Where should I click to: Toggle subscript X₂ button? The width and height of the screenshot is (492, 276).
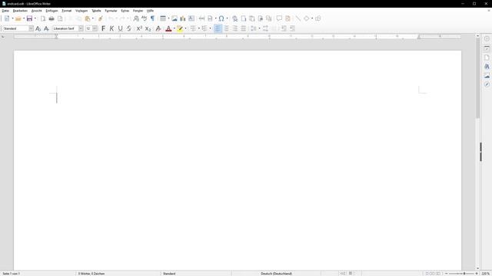(148, 28)
